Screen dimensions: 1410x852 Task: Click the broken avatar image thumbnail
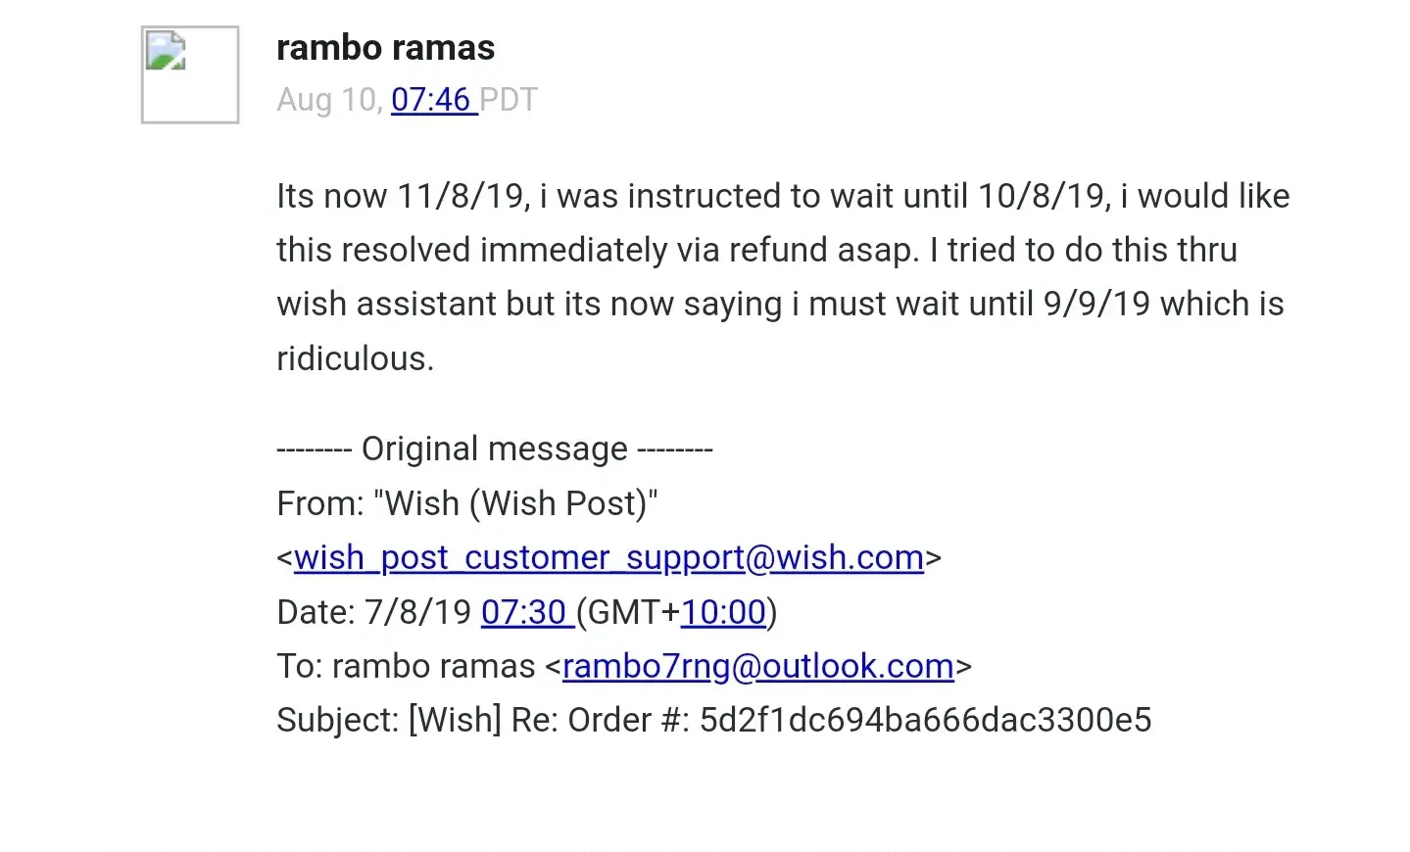tap(189, 74)
